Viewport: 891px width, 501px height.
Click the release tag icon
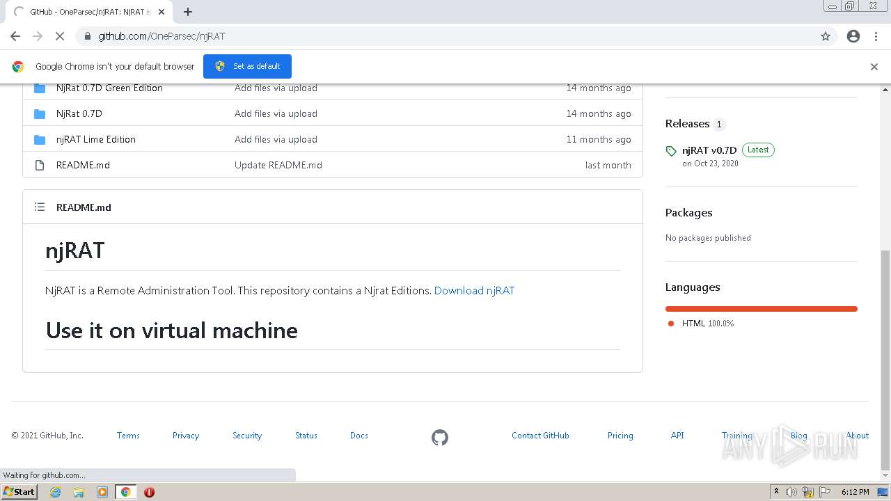tap(671, 151)
